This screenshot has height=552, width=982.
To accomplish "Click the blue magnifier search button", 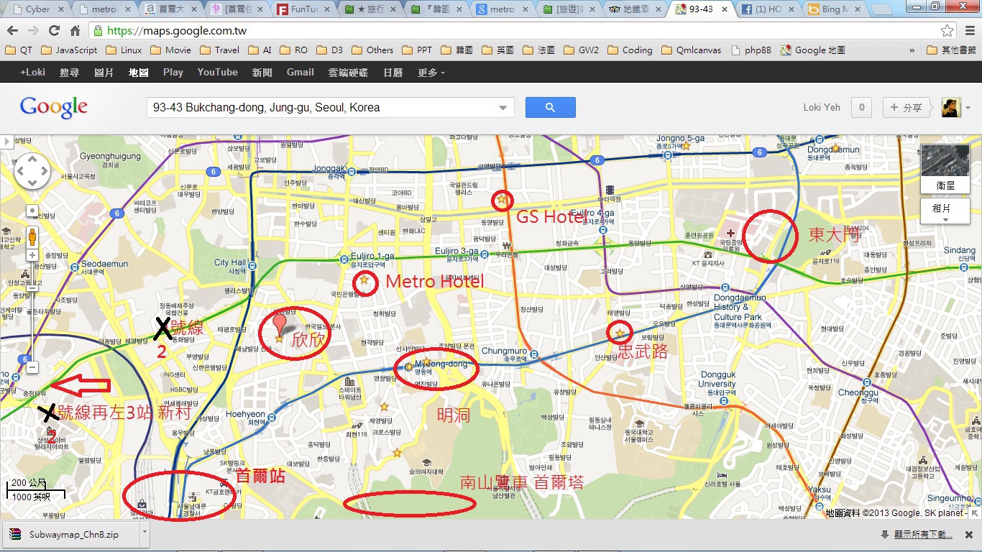I will pyautogui.click(x=550, y=108).
